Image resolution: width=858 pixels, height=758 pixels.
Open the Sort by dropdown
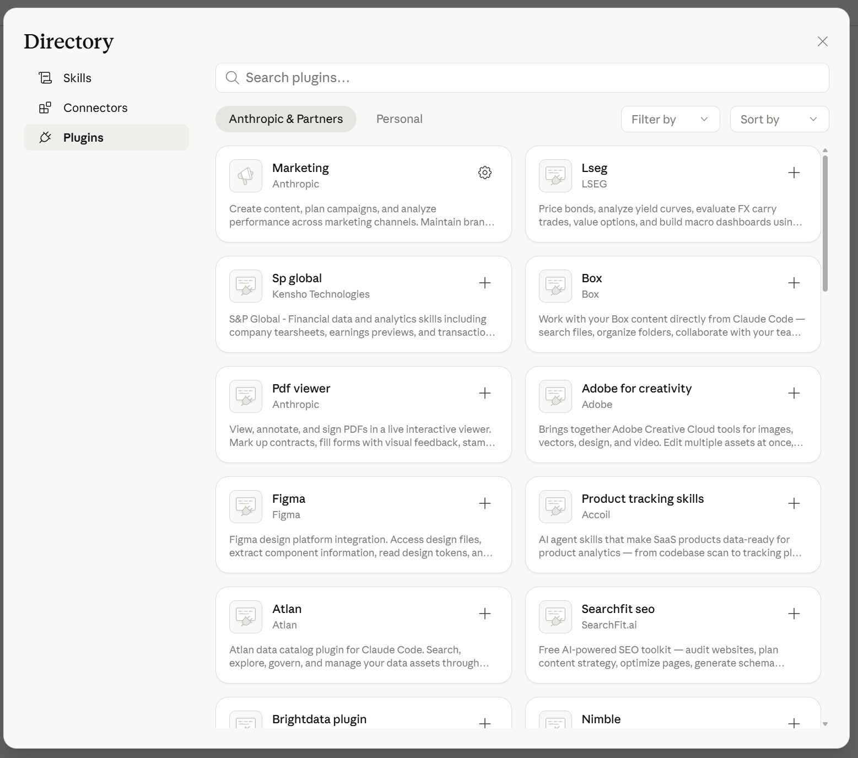[780, 119]
